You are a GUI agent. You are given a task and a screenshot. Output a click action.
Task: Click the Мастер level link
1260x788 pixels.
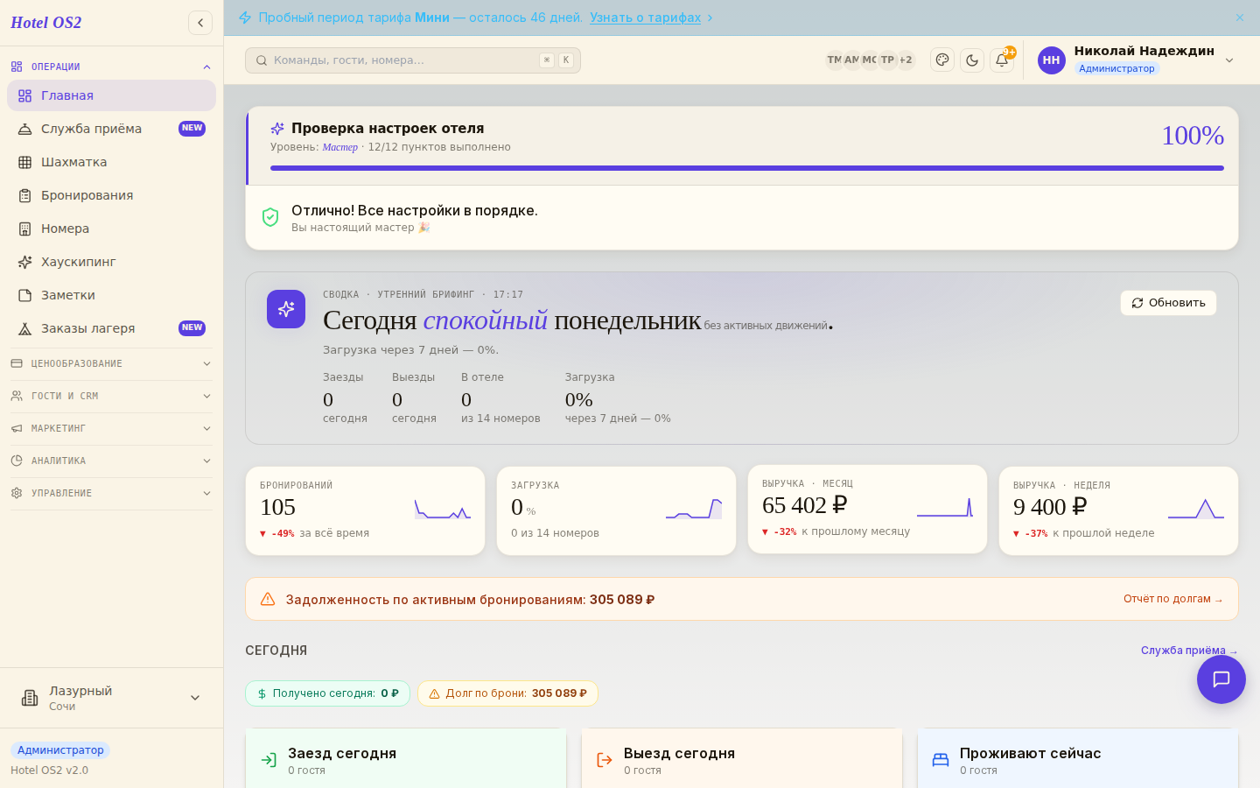click(339, 147)
